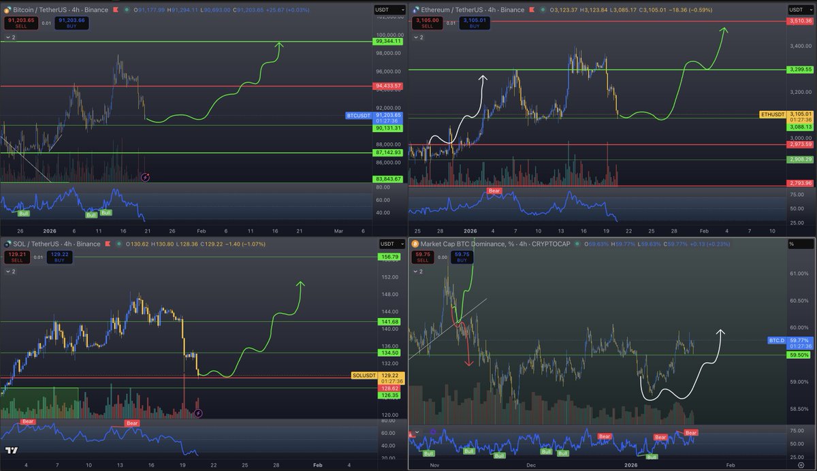Select the 3,510.36 red price level label
This screenshot has height=471, width=817.
(800, 21)
